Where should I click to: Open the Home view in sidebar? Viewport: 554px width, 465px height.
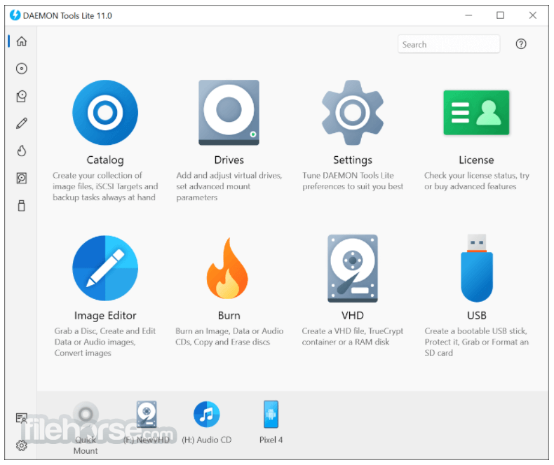pyautogui.click(x=22, y=41)
